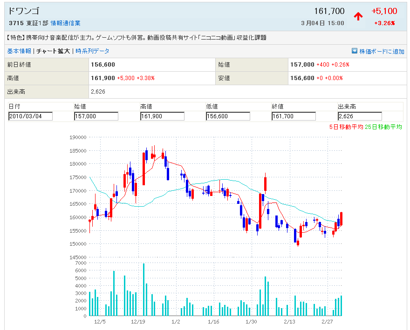410x330 pixels.
Task: Click the red up-arrow price change icon
Action: tap(358, 16)
